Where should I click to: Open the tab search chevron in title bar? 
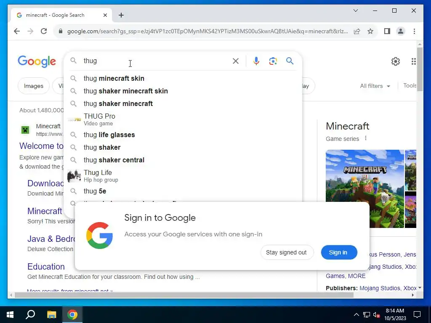pyautogui.click(x=356, y=11)
